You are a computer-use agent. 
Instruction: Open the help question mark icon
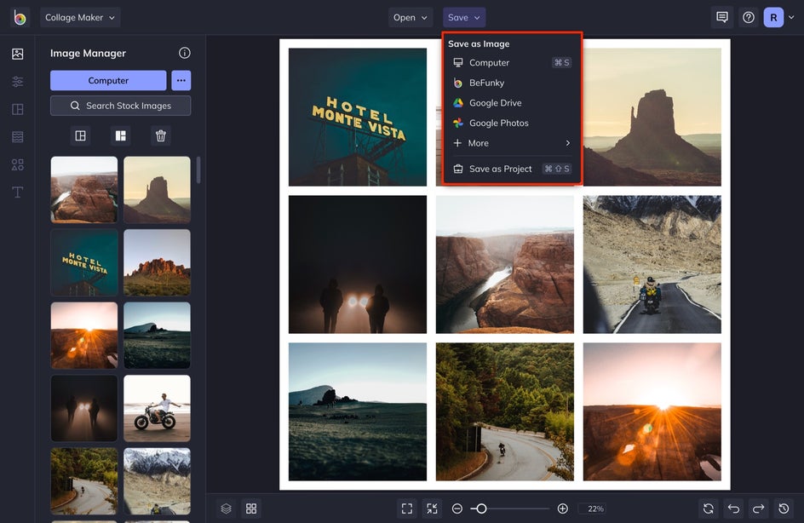tap(748, 17)
